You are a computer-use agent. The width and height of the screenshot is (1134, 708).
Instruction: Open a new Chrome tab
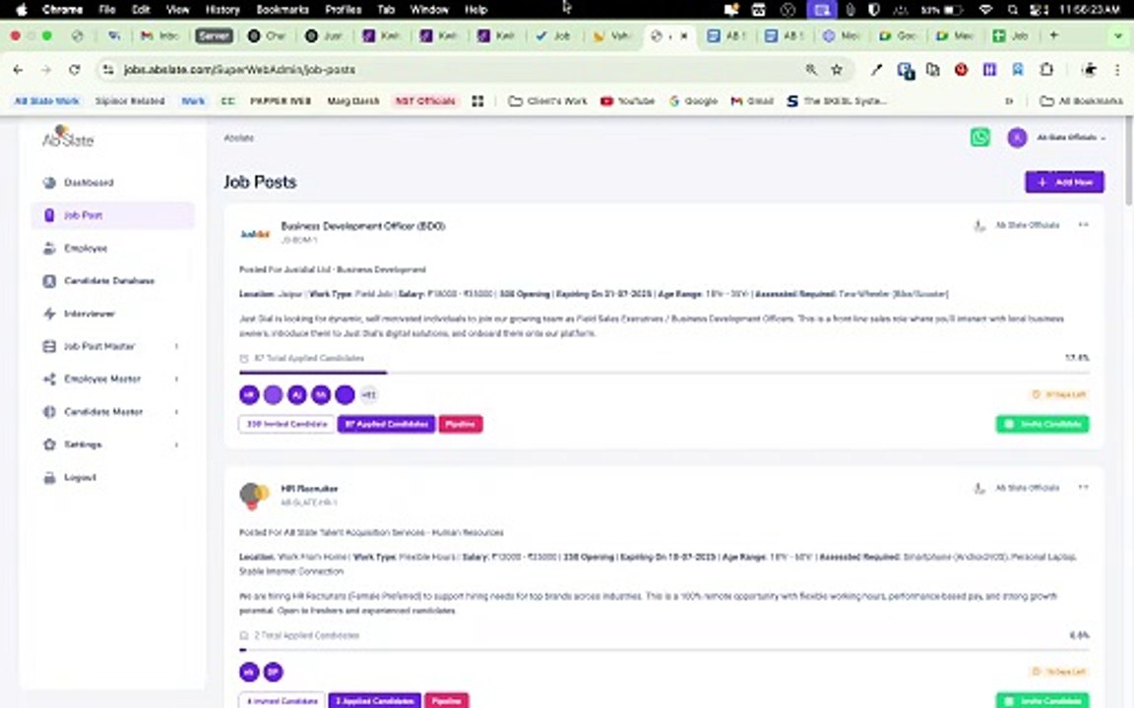coord(1053,35)
